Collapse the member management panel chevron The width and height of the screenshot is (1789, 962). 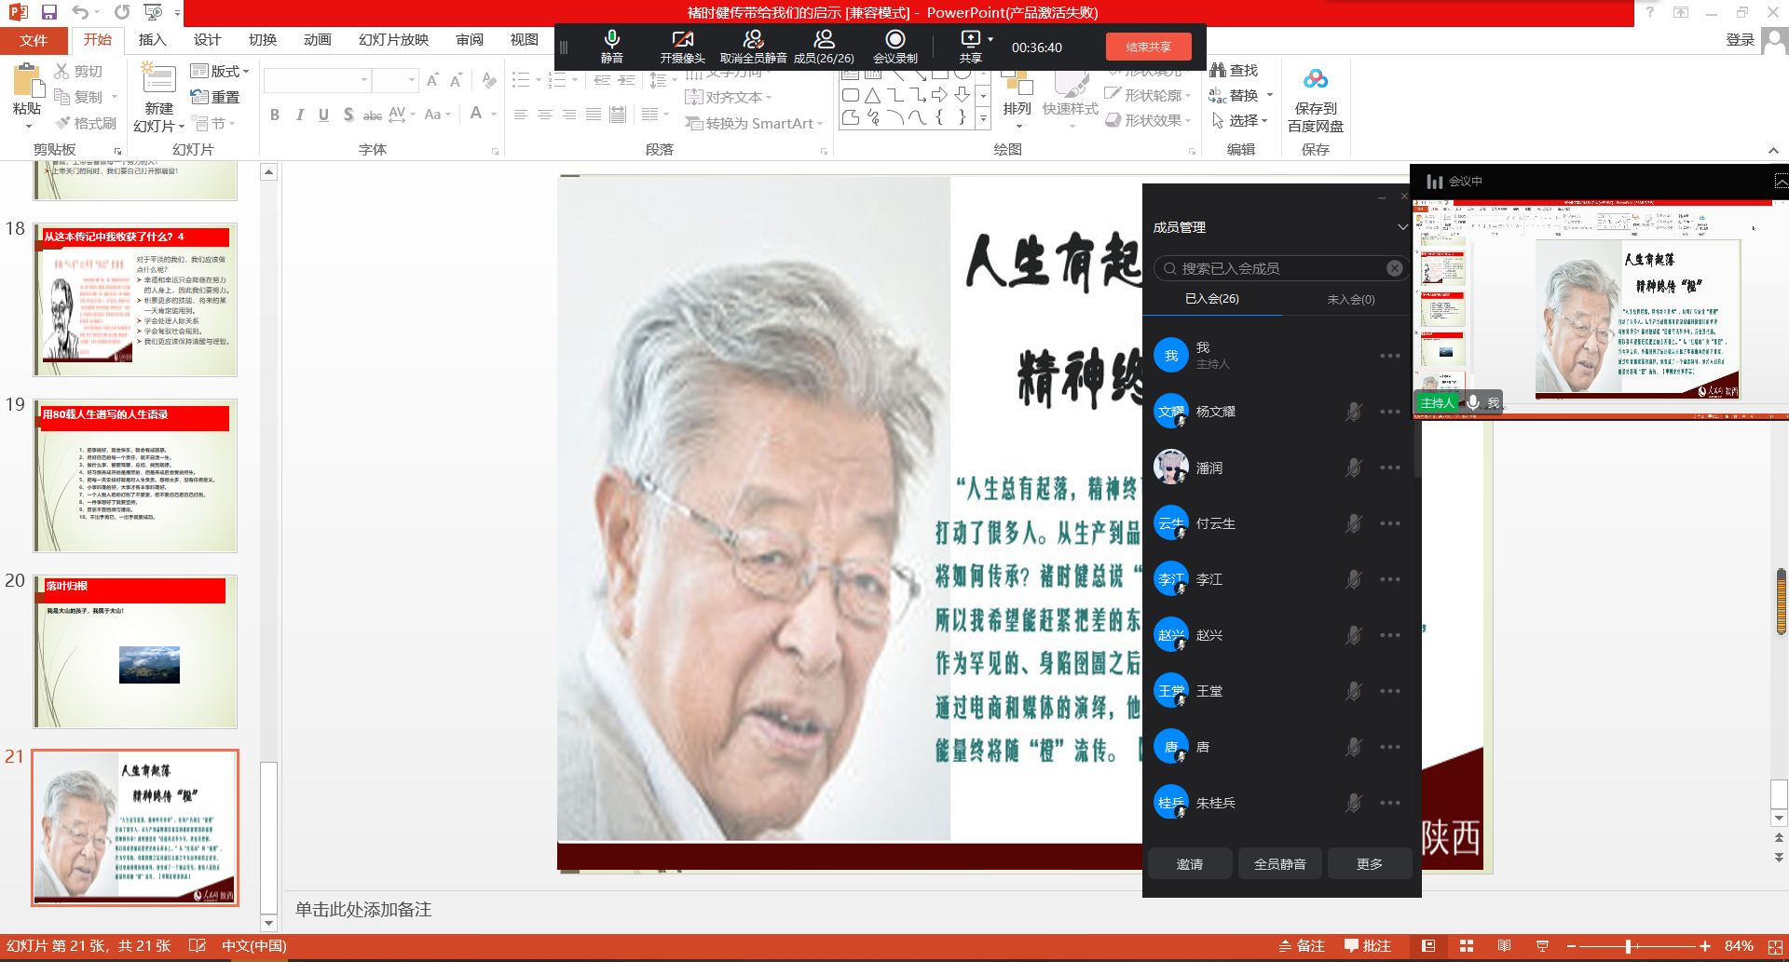pos(1402,227)
